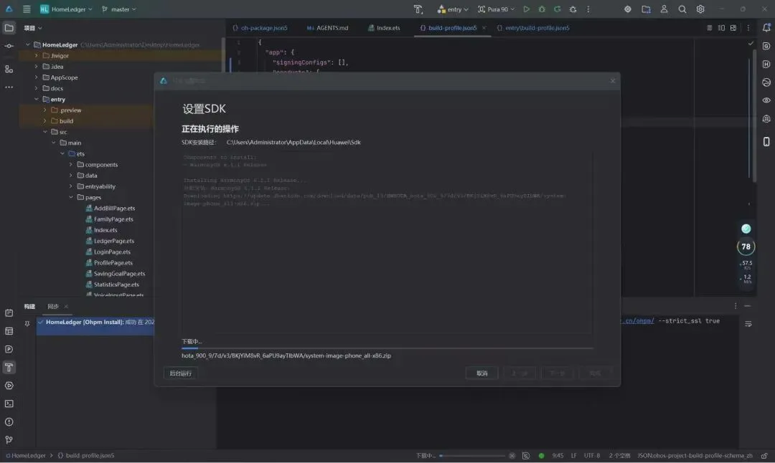
Task: Switch to Index.ets editor tab
Action: pyautogui.click(x=384, y=28)
